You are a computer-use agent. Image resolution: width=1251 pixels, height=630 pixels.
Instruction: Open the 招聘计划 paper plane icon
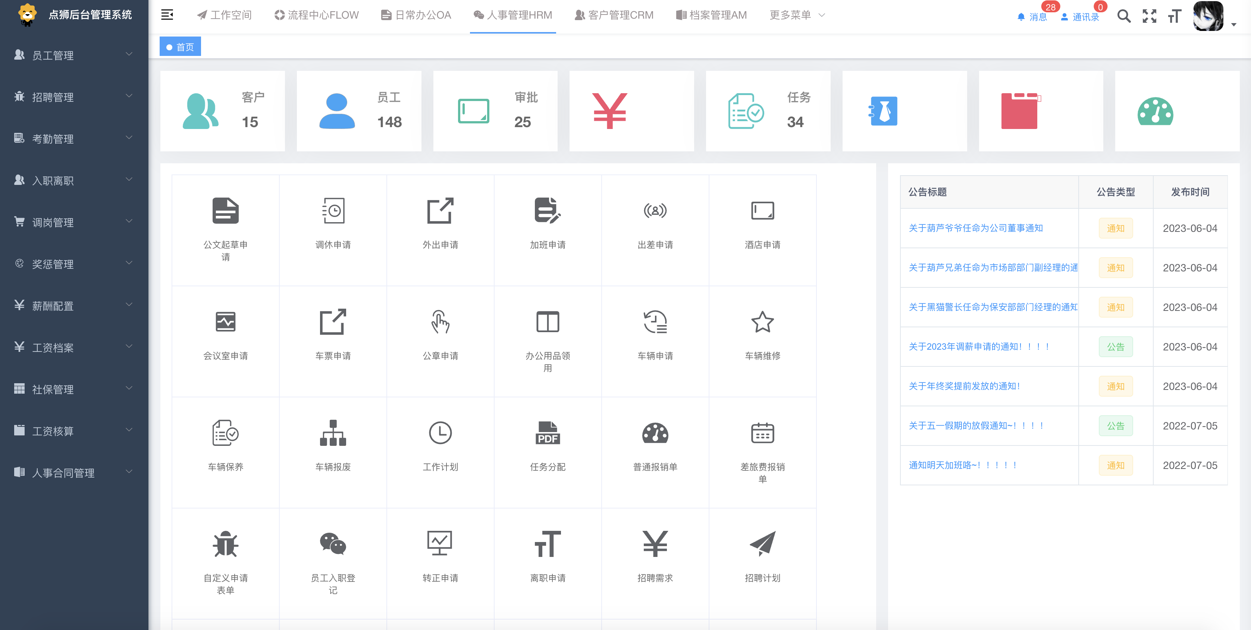[x=762, y=544]
